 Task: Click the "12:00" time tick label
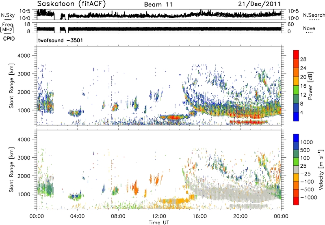click(x=159, y=216)
